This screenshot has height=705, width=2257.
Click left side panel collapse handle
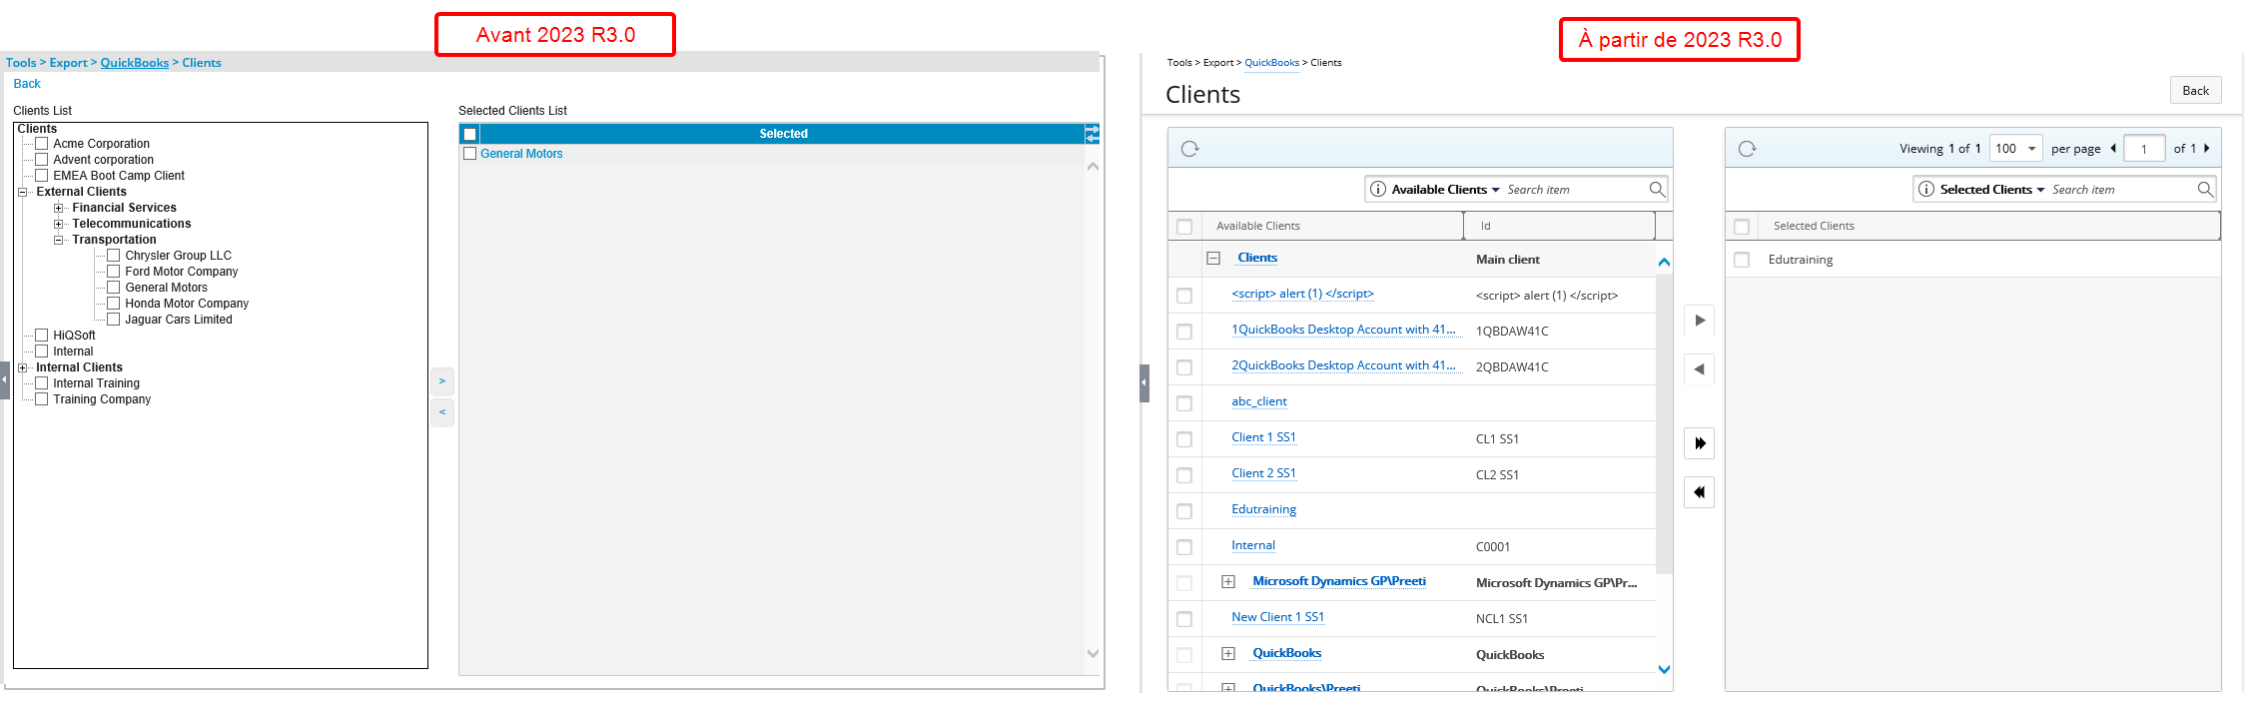click(5, 380)
